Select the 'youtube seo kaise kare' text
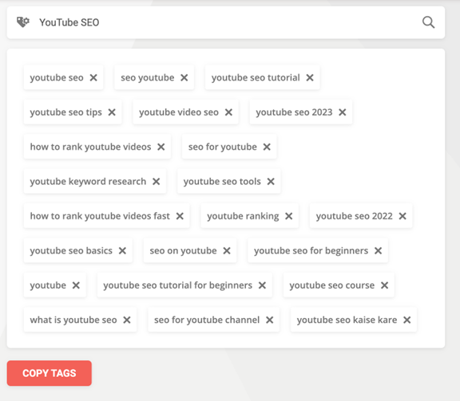This screenshot has width=460, height=401. pyautogui.click(x=347, y=320)
